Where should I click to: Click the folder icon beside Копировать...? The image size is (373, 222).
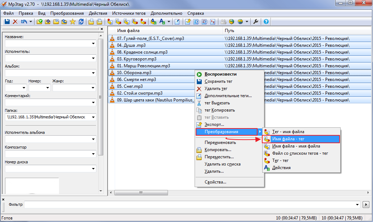click(x=199, y=150)
